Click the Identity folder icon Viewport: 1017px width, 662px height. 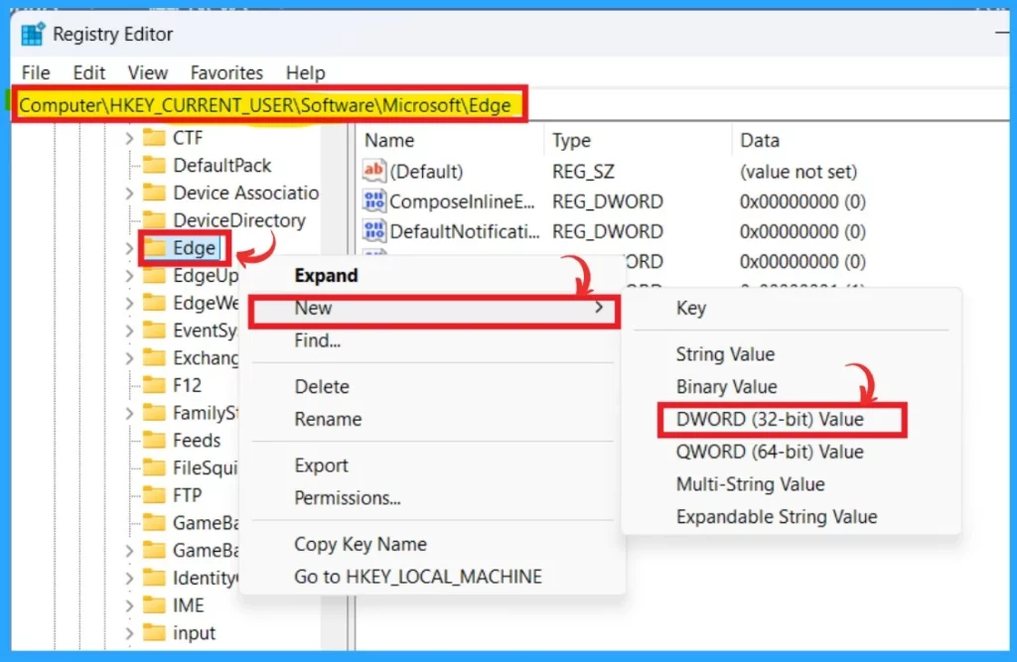154,578
